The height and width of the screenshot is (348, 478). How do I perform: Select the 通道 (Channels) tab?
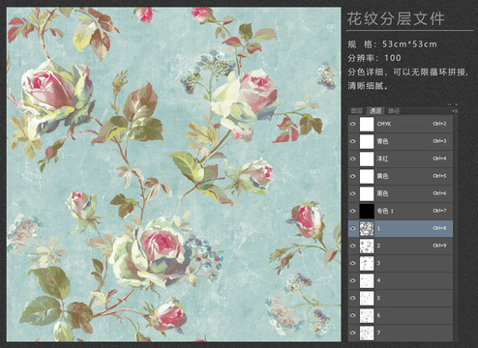pos(375,111)
